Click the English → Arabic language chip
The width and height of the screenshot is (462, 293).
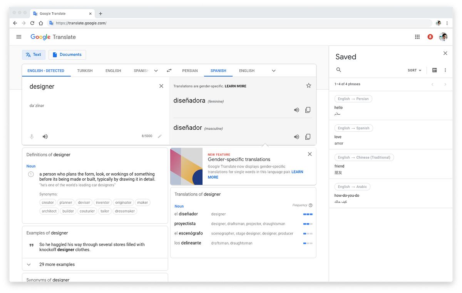tap(352, 187)
